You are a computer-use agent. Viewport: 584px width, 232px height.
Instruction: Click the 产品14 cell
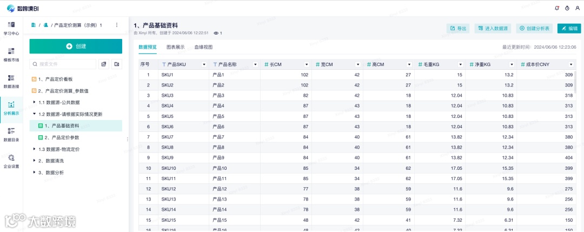click(234, 210)
